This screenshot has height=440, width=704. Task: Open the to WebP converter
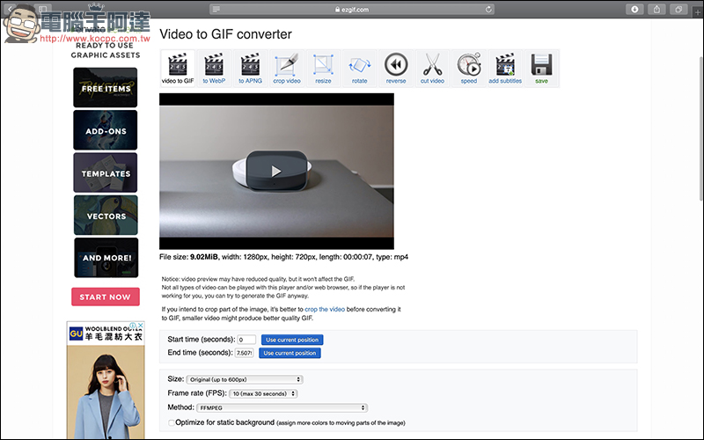(214, 69)
